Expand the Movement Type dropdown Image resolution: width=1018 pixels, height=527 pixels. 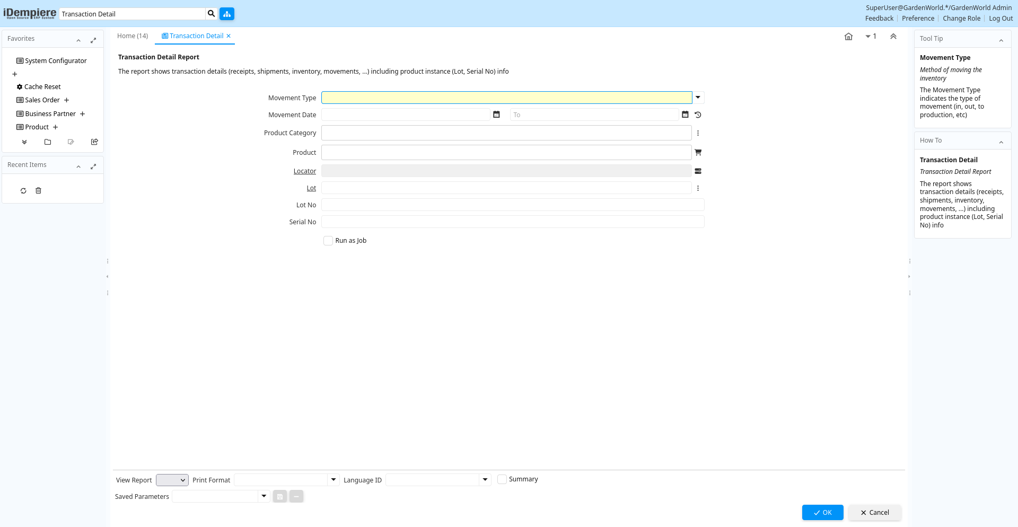click(x=698, y=98)
